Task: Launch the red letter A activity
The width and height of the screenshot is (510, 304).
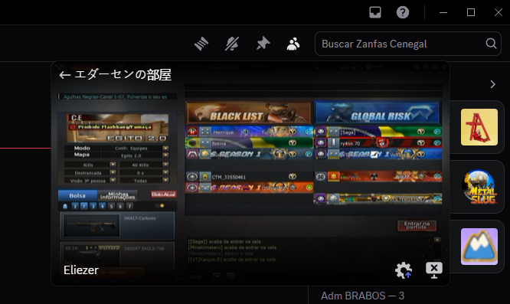Action: 479,127
